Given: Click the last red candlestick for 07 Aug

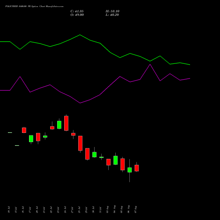Looking at the screenshot, I should 137,168.
